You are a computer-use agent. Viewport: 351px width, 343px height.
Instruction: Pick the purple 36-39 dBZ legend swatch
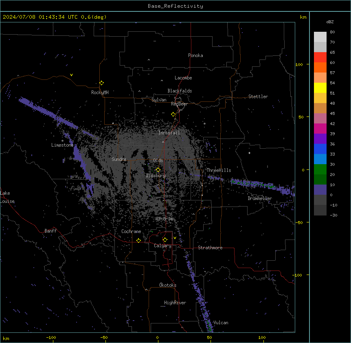click(320, 139)
